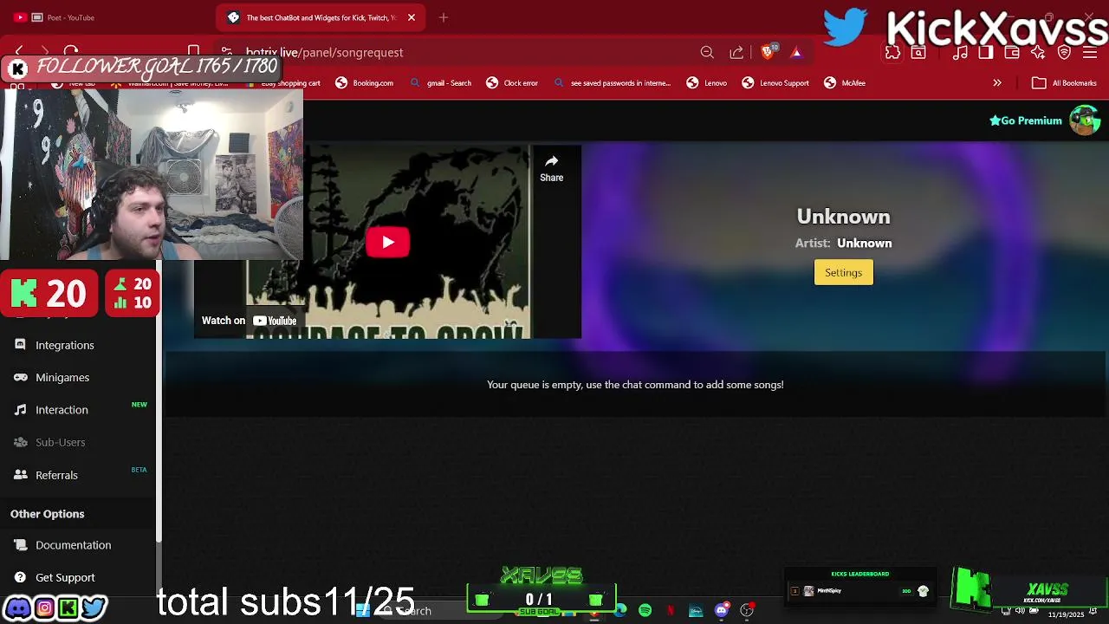Close the Botrix ChatBot tab
This screenshot has width=1109, height=624.
point(412,17)
